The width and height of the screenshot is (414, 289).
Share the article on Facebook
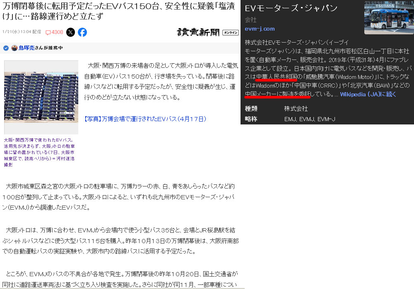pos(82,32)
